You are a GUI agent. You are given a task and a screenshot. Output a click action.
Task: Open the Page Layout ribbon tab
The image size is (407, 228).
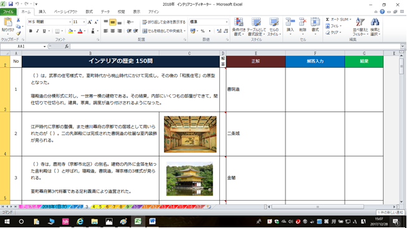click(x=65, y=12)
